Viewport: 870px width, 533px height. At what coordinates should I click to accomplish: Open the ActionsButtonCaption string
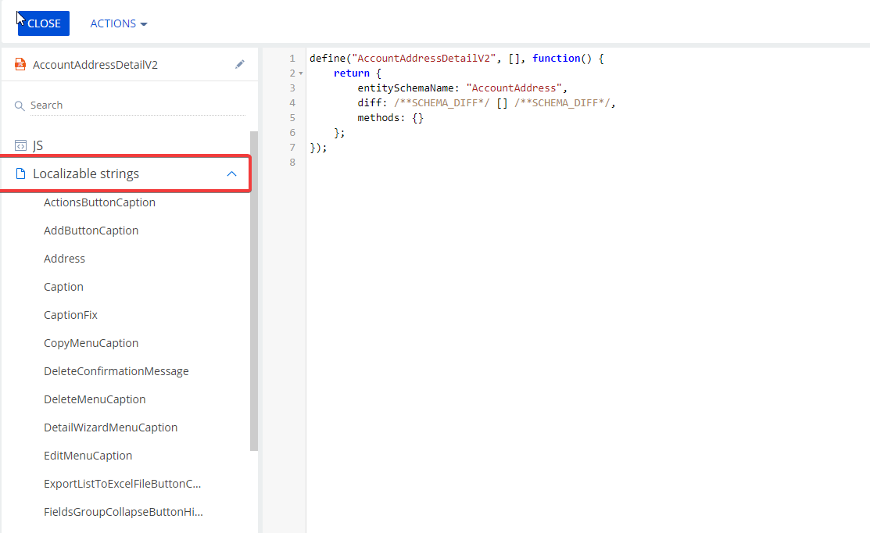coord(100,202)
